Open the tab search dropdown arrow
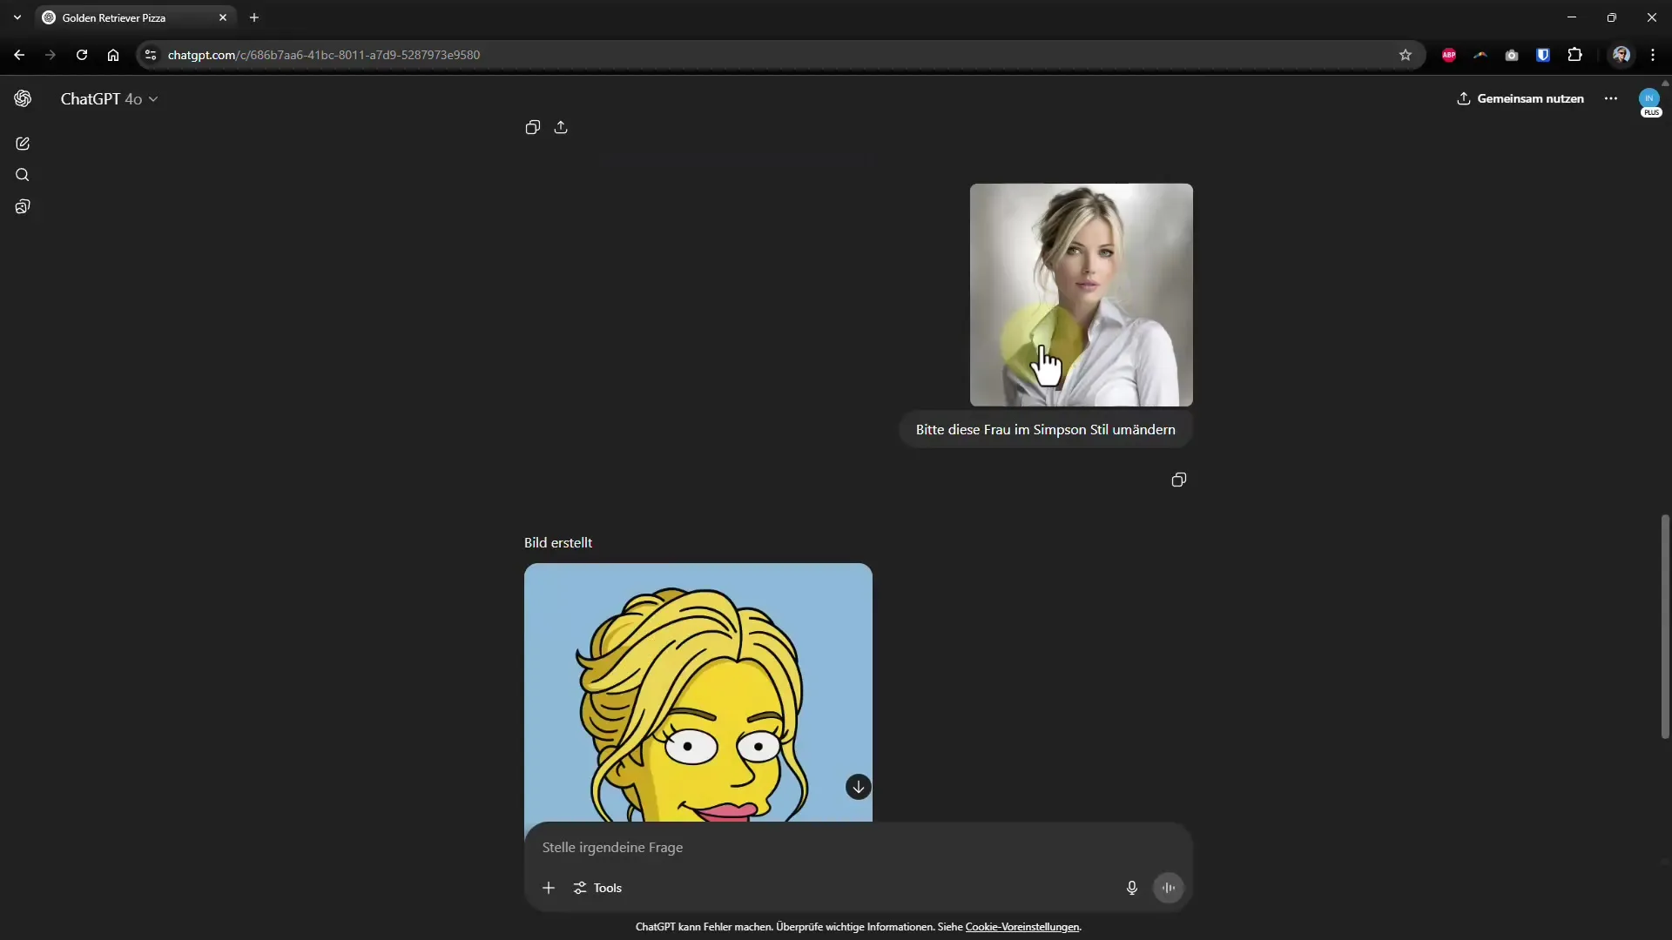This screenshot has width=1672, height=940. 17,17
